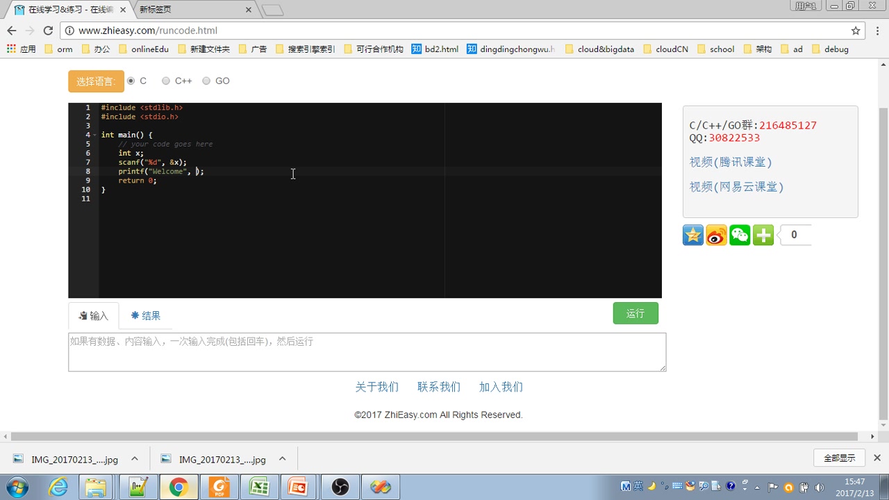
Task: Open second IMG_20170213 download item menu arrow
Action: click(283, 459)
